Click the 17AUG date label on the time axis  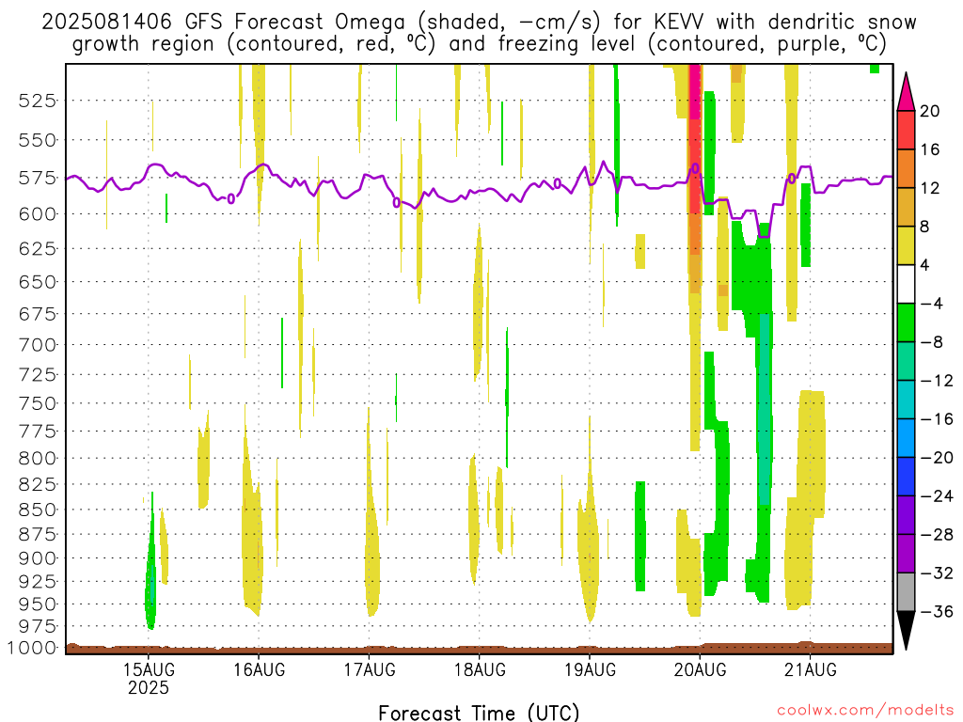(369, 669)
